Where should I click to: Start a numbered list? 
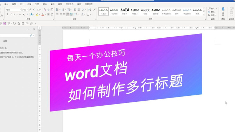click(x=63, y=10)
